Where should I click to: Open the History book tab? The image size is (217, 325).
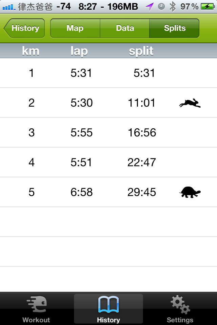click(108, 309)
